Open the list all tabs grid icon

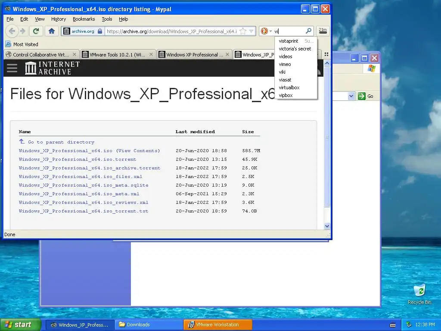(x=326, y=55)
